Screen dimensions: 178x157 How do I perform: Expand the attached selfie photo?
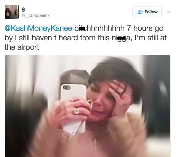point(88,106)
